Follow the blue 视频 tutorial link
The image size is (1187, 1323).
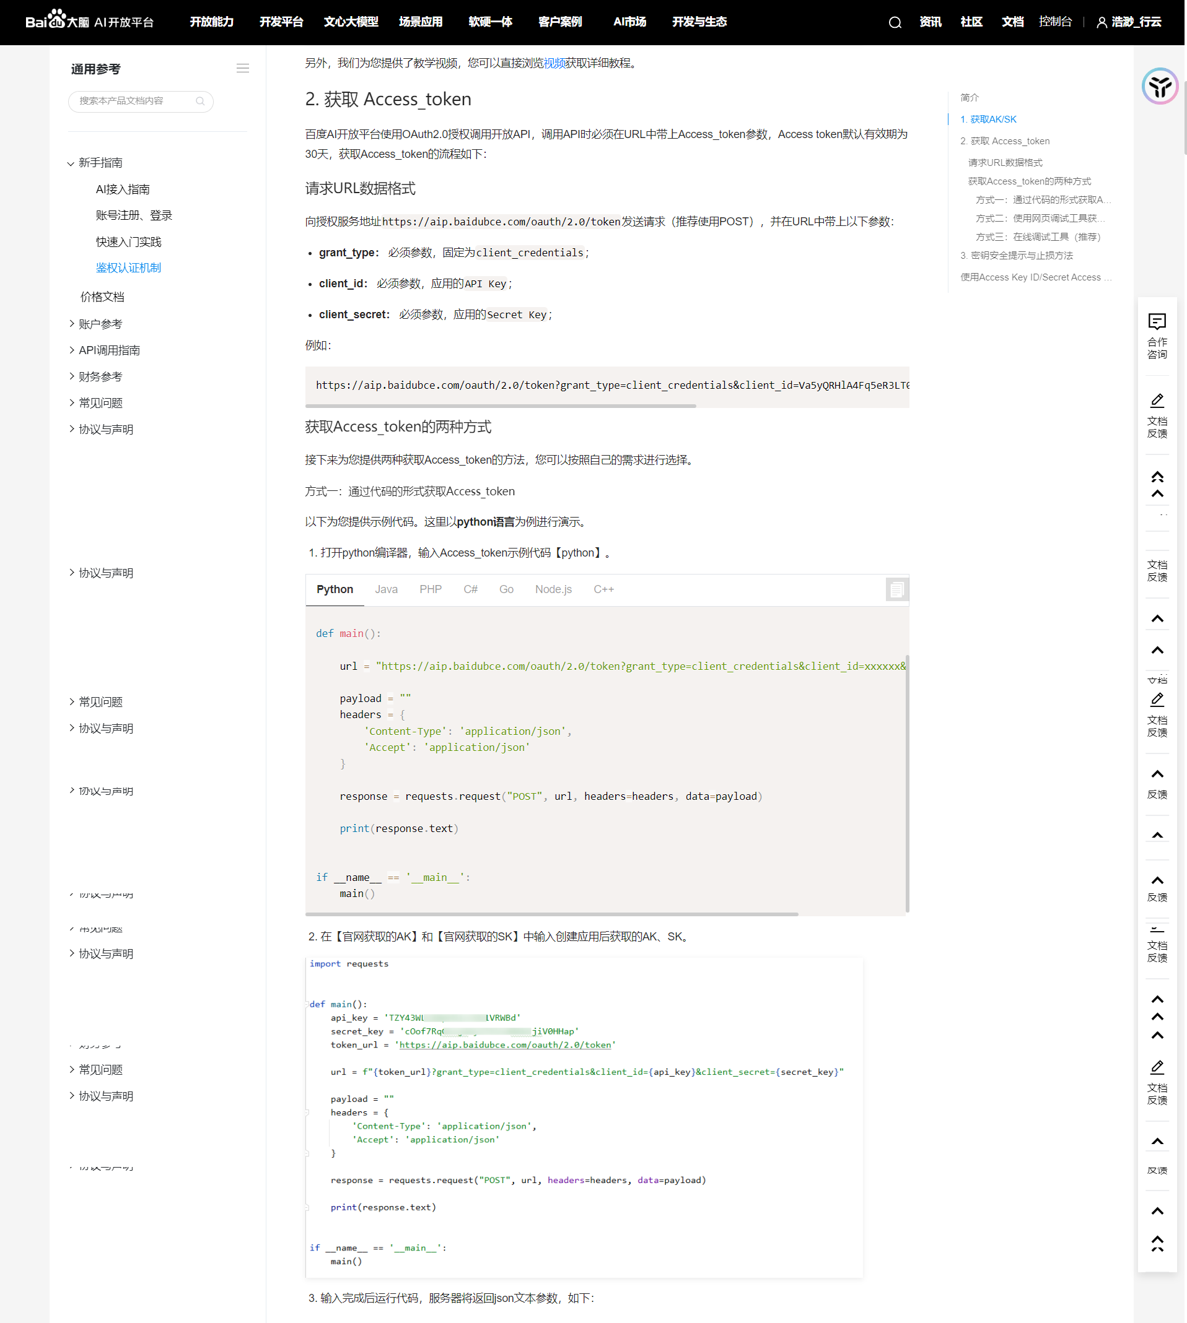coord(554,63)
